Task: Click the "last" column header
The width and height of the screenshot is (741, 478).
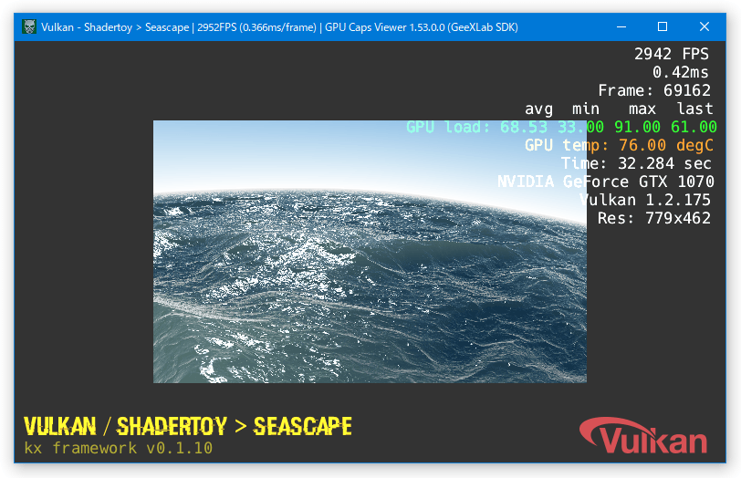Action: 694,109
